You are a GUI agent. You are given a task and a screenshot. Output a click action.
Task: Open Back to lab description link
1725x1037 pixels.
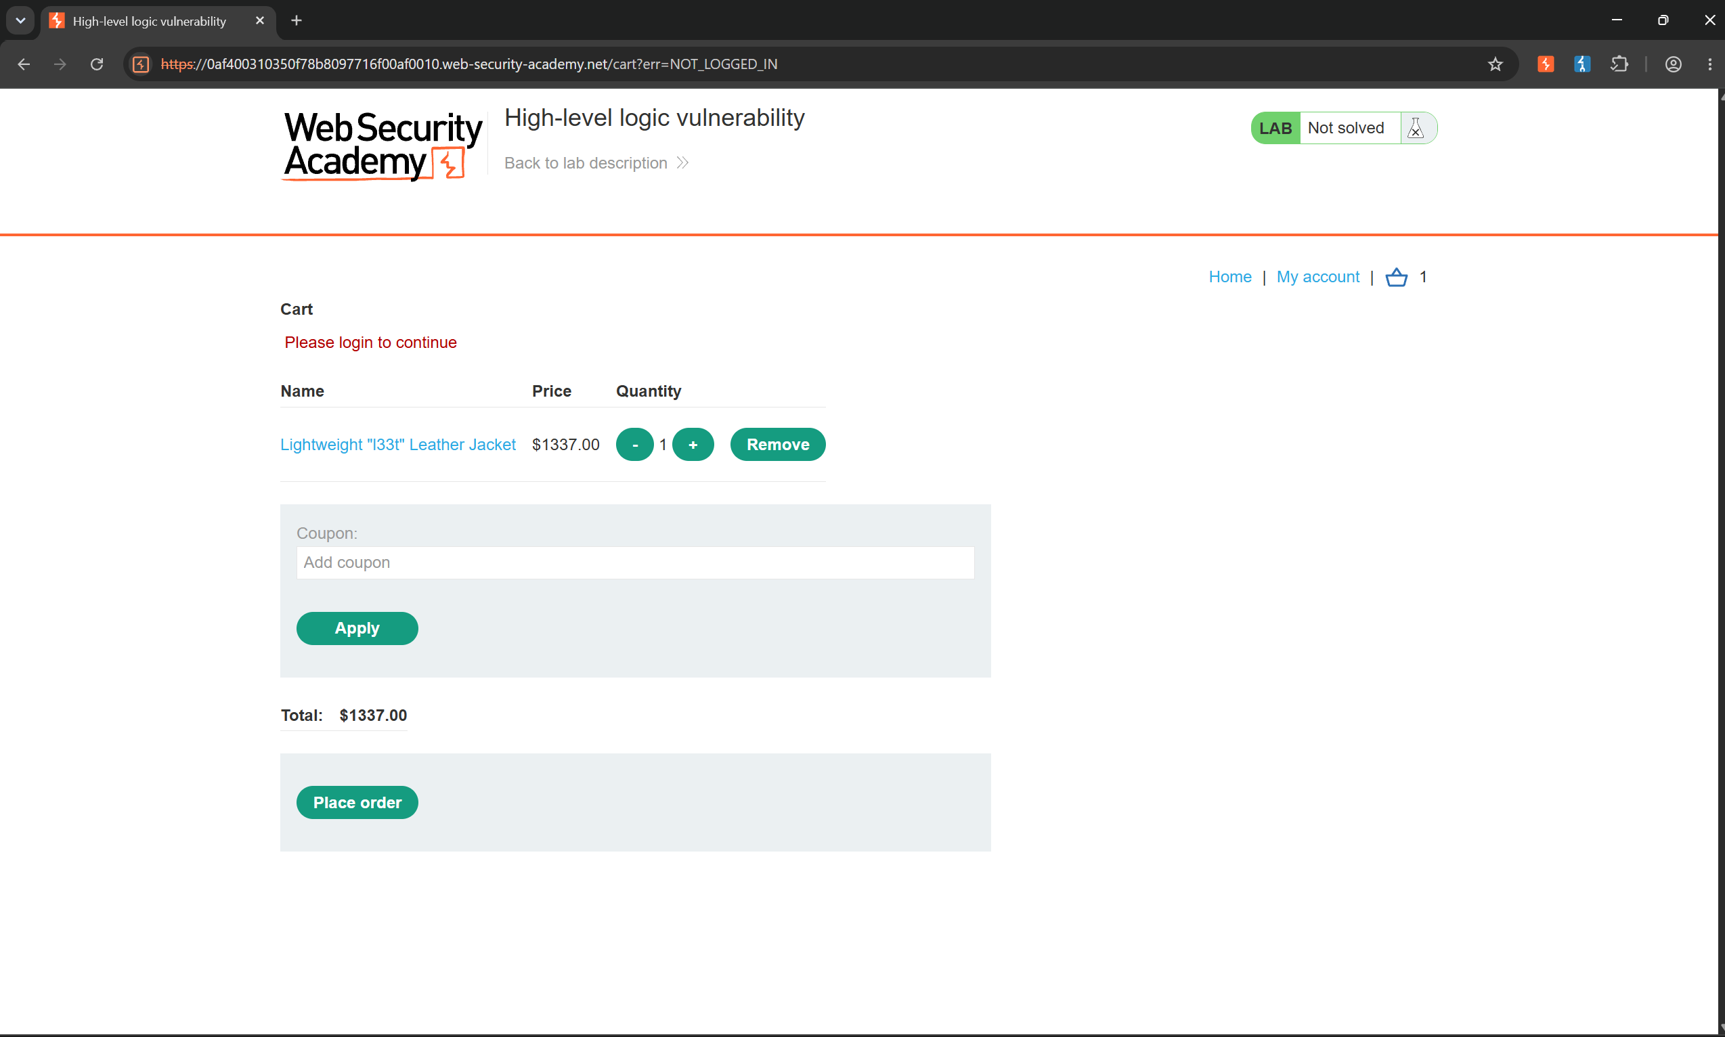tap(597, 163)
